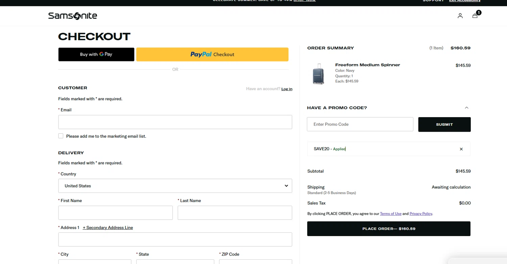Image resolution: width=507 pixels, height=264 pixels.
Task: Focus the Email input field
Action: tap(175, 122)
